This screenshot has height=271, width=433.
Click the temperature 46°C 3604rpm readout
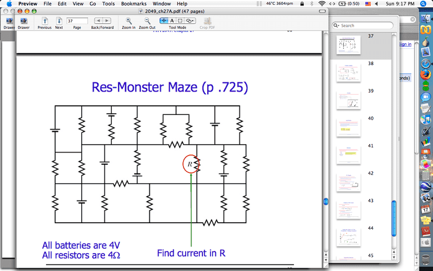(x=279, y=4)
